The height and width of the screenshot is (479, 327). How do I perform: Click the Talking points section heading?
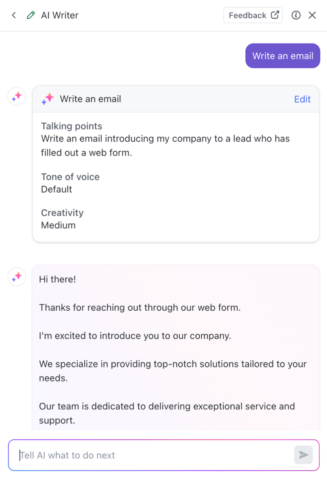[71, 126]
